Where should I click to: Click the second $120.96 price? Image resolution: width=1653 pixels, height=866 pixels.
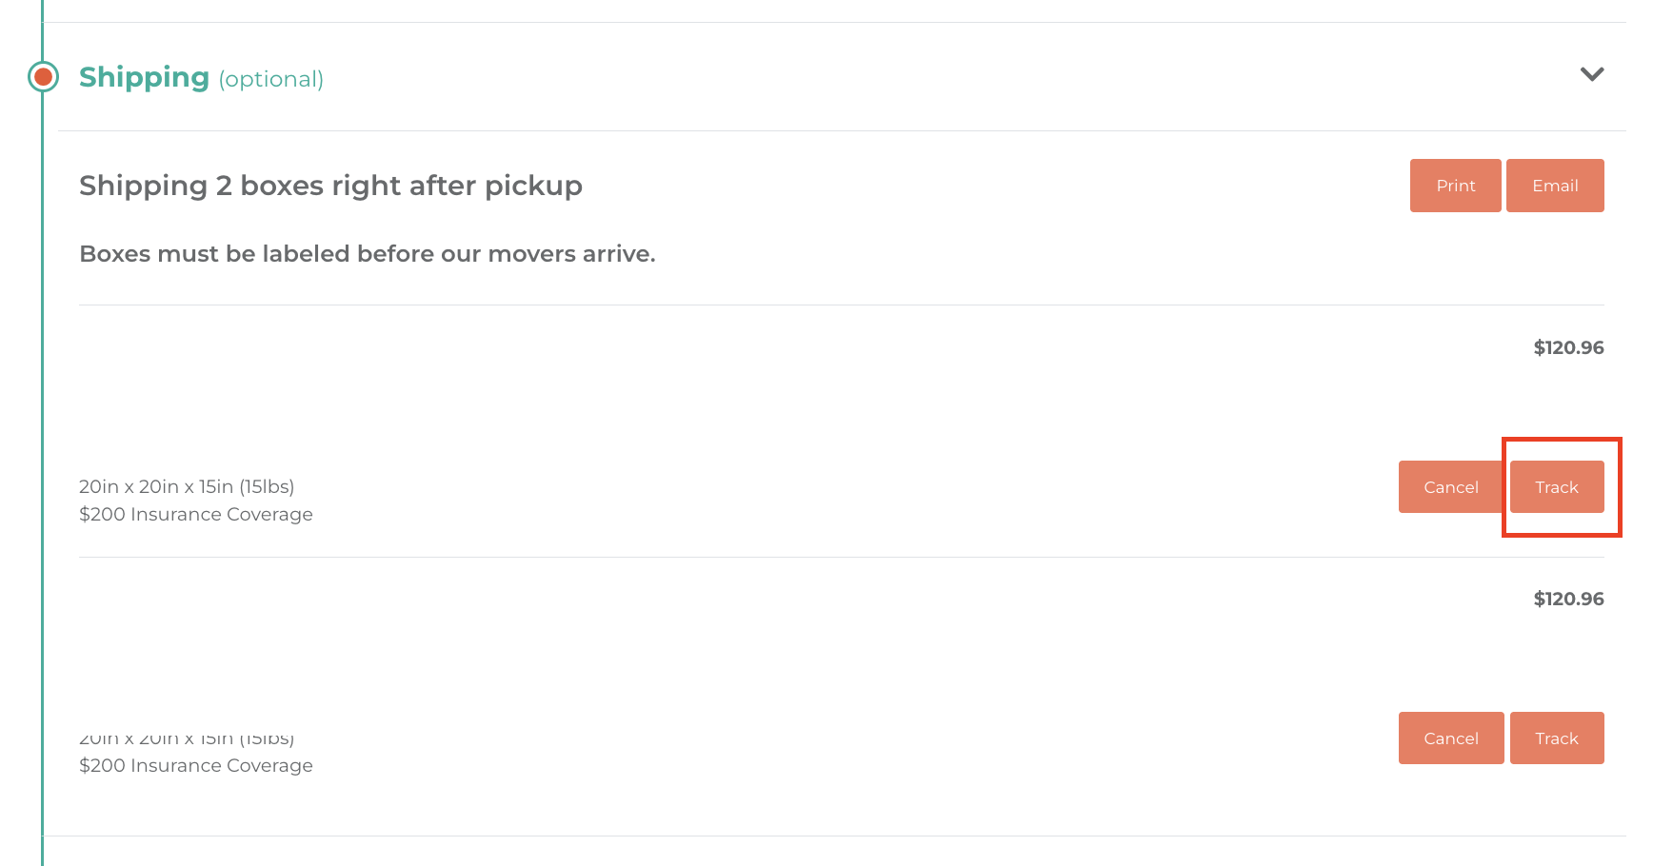(1568, 599)
